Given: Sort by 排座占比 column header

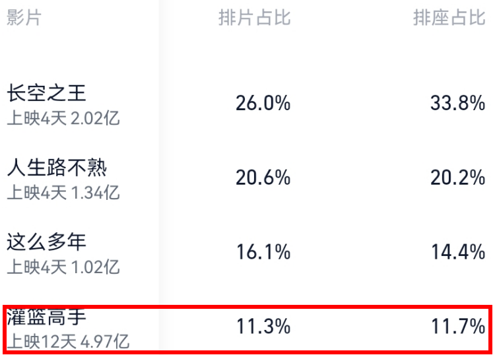Looking at the screenshot, I should (449, 17).
